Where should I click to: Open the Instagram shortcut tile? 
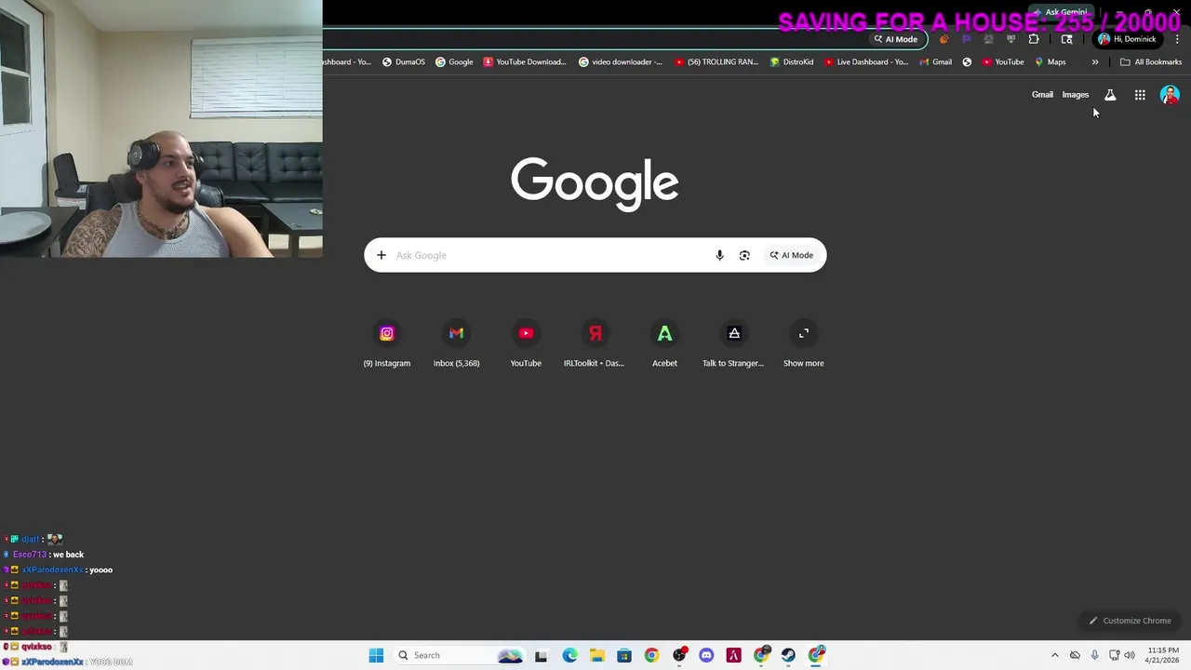(x=386, y=344)
